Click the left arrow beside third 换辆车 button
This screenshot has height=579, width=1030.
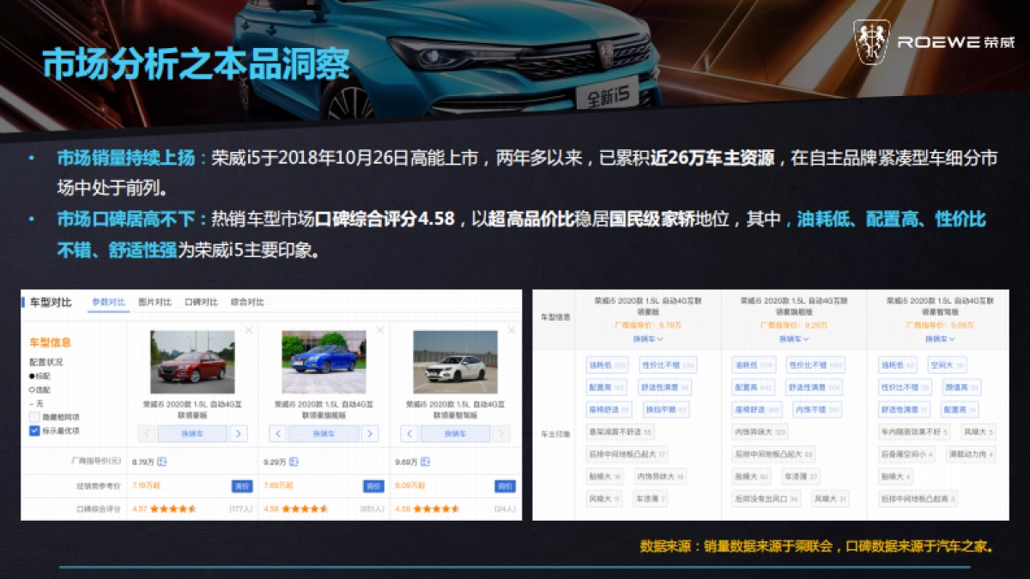point(409,433)
